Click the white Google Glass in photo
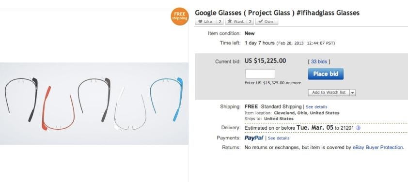Image resolution: width=408 pixels, height=182 pixels. tap(130, 109)
